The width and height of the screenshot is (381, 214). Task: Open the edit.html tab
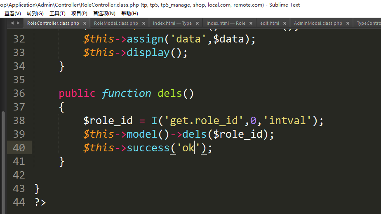(269, 24)
